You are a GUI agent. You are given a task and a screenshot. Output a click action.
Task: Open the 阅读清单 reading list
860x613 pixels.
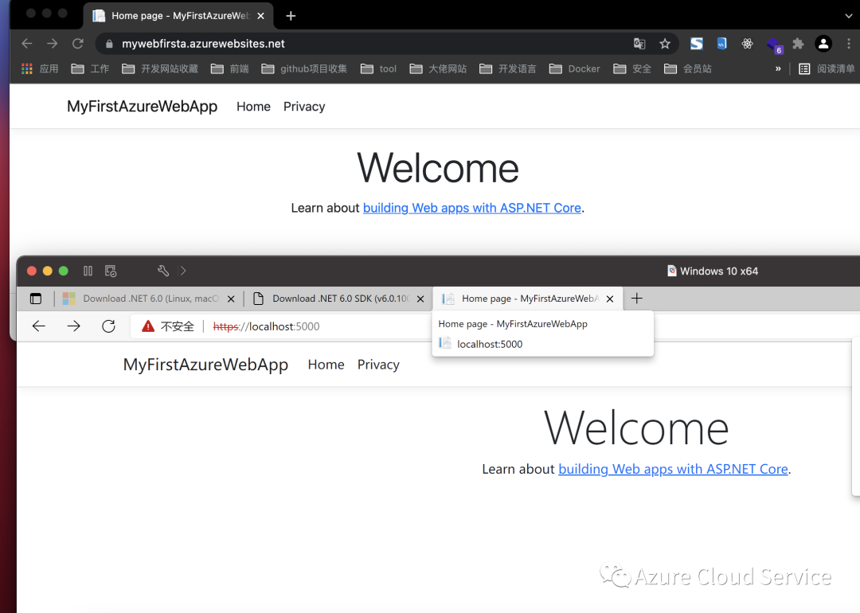tap(827, 68)
